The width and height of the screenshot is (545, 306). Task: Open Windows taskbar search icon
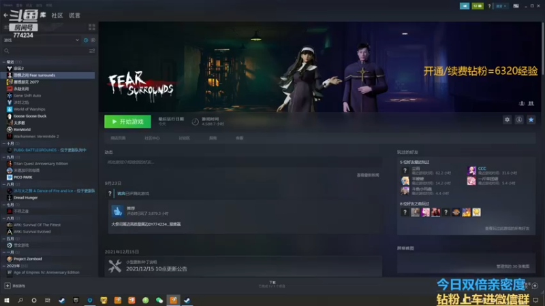pos(20,300)
